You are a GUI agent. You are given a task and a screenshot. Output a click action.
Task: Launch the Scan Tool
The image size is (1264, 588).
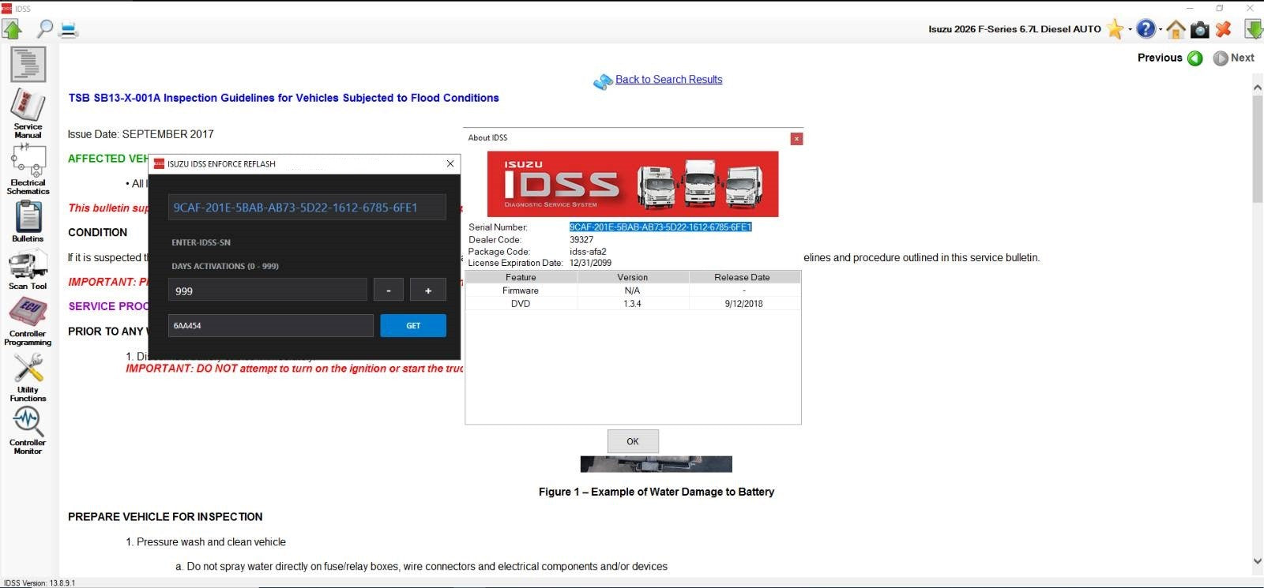click(28, 270)
